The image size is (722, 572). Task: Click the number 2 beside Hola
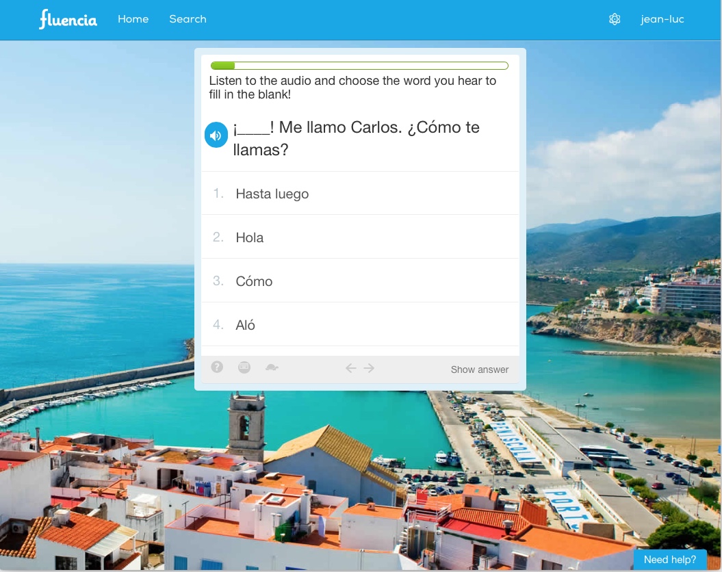tap(218, 237)
